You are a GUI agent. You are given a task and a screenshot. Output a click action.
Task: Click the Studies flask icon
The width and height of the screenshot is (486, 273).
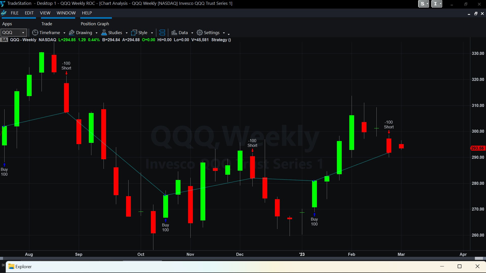pyautogui.click(x=104, y=33)
